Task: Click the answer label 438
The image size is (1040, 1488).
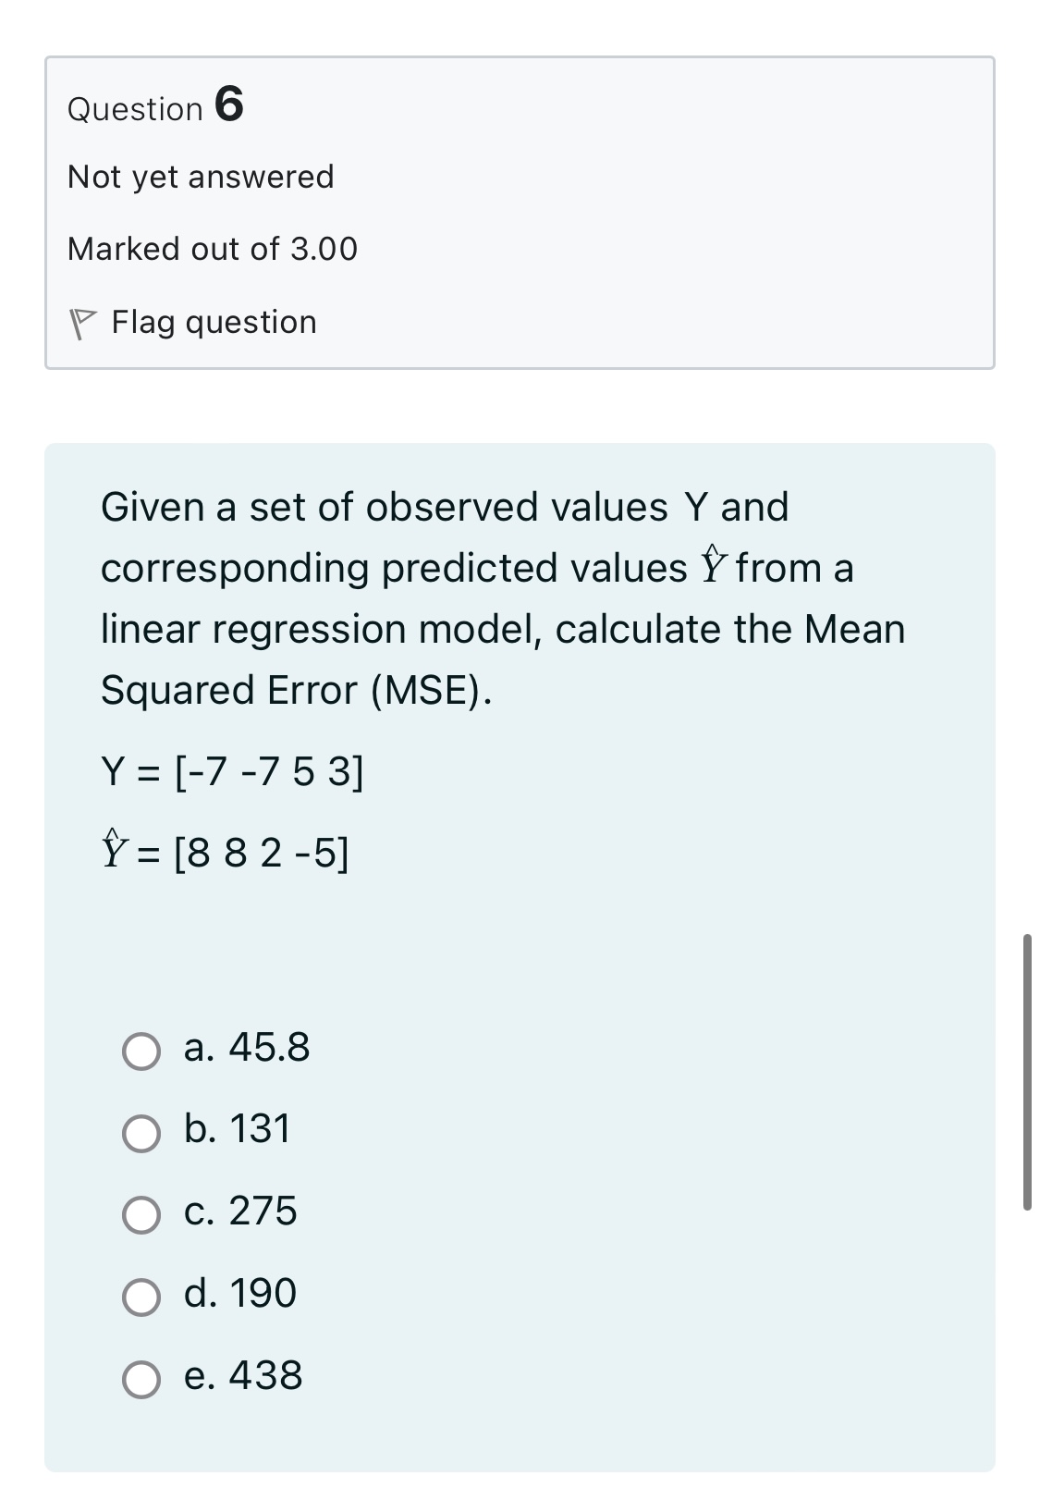Action: pyautogui.click(x=242, y=1378)
